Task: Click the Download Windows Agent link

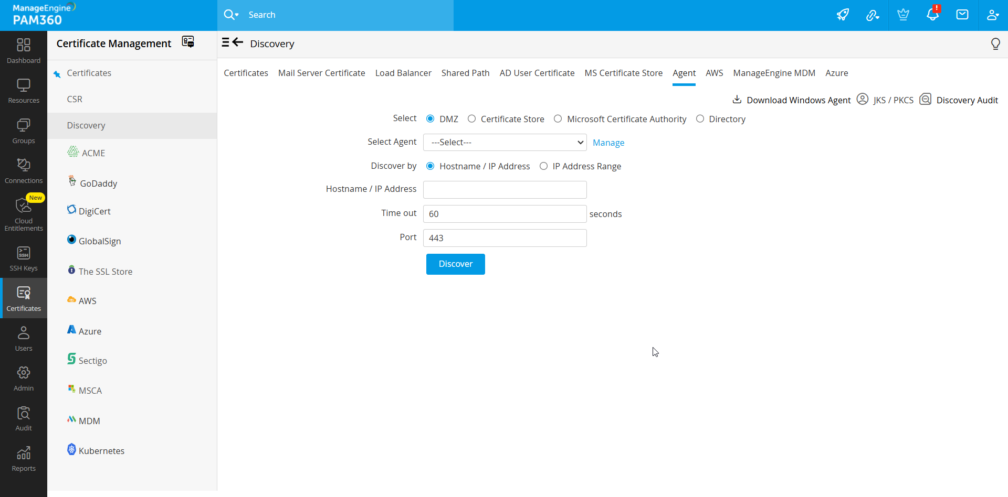Action: pyautogui.click(x=799, y=100)
